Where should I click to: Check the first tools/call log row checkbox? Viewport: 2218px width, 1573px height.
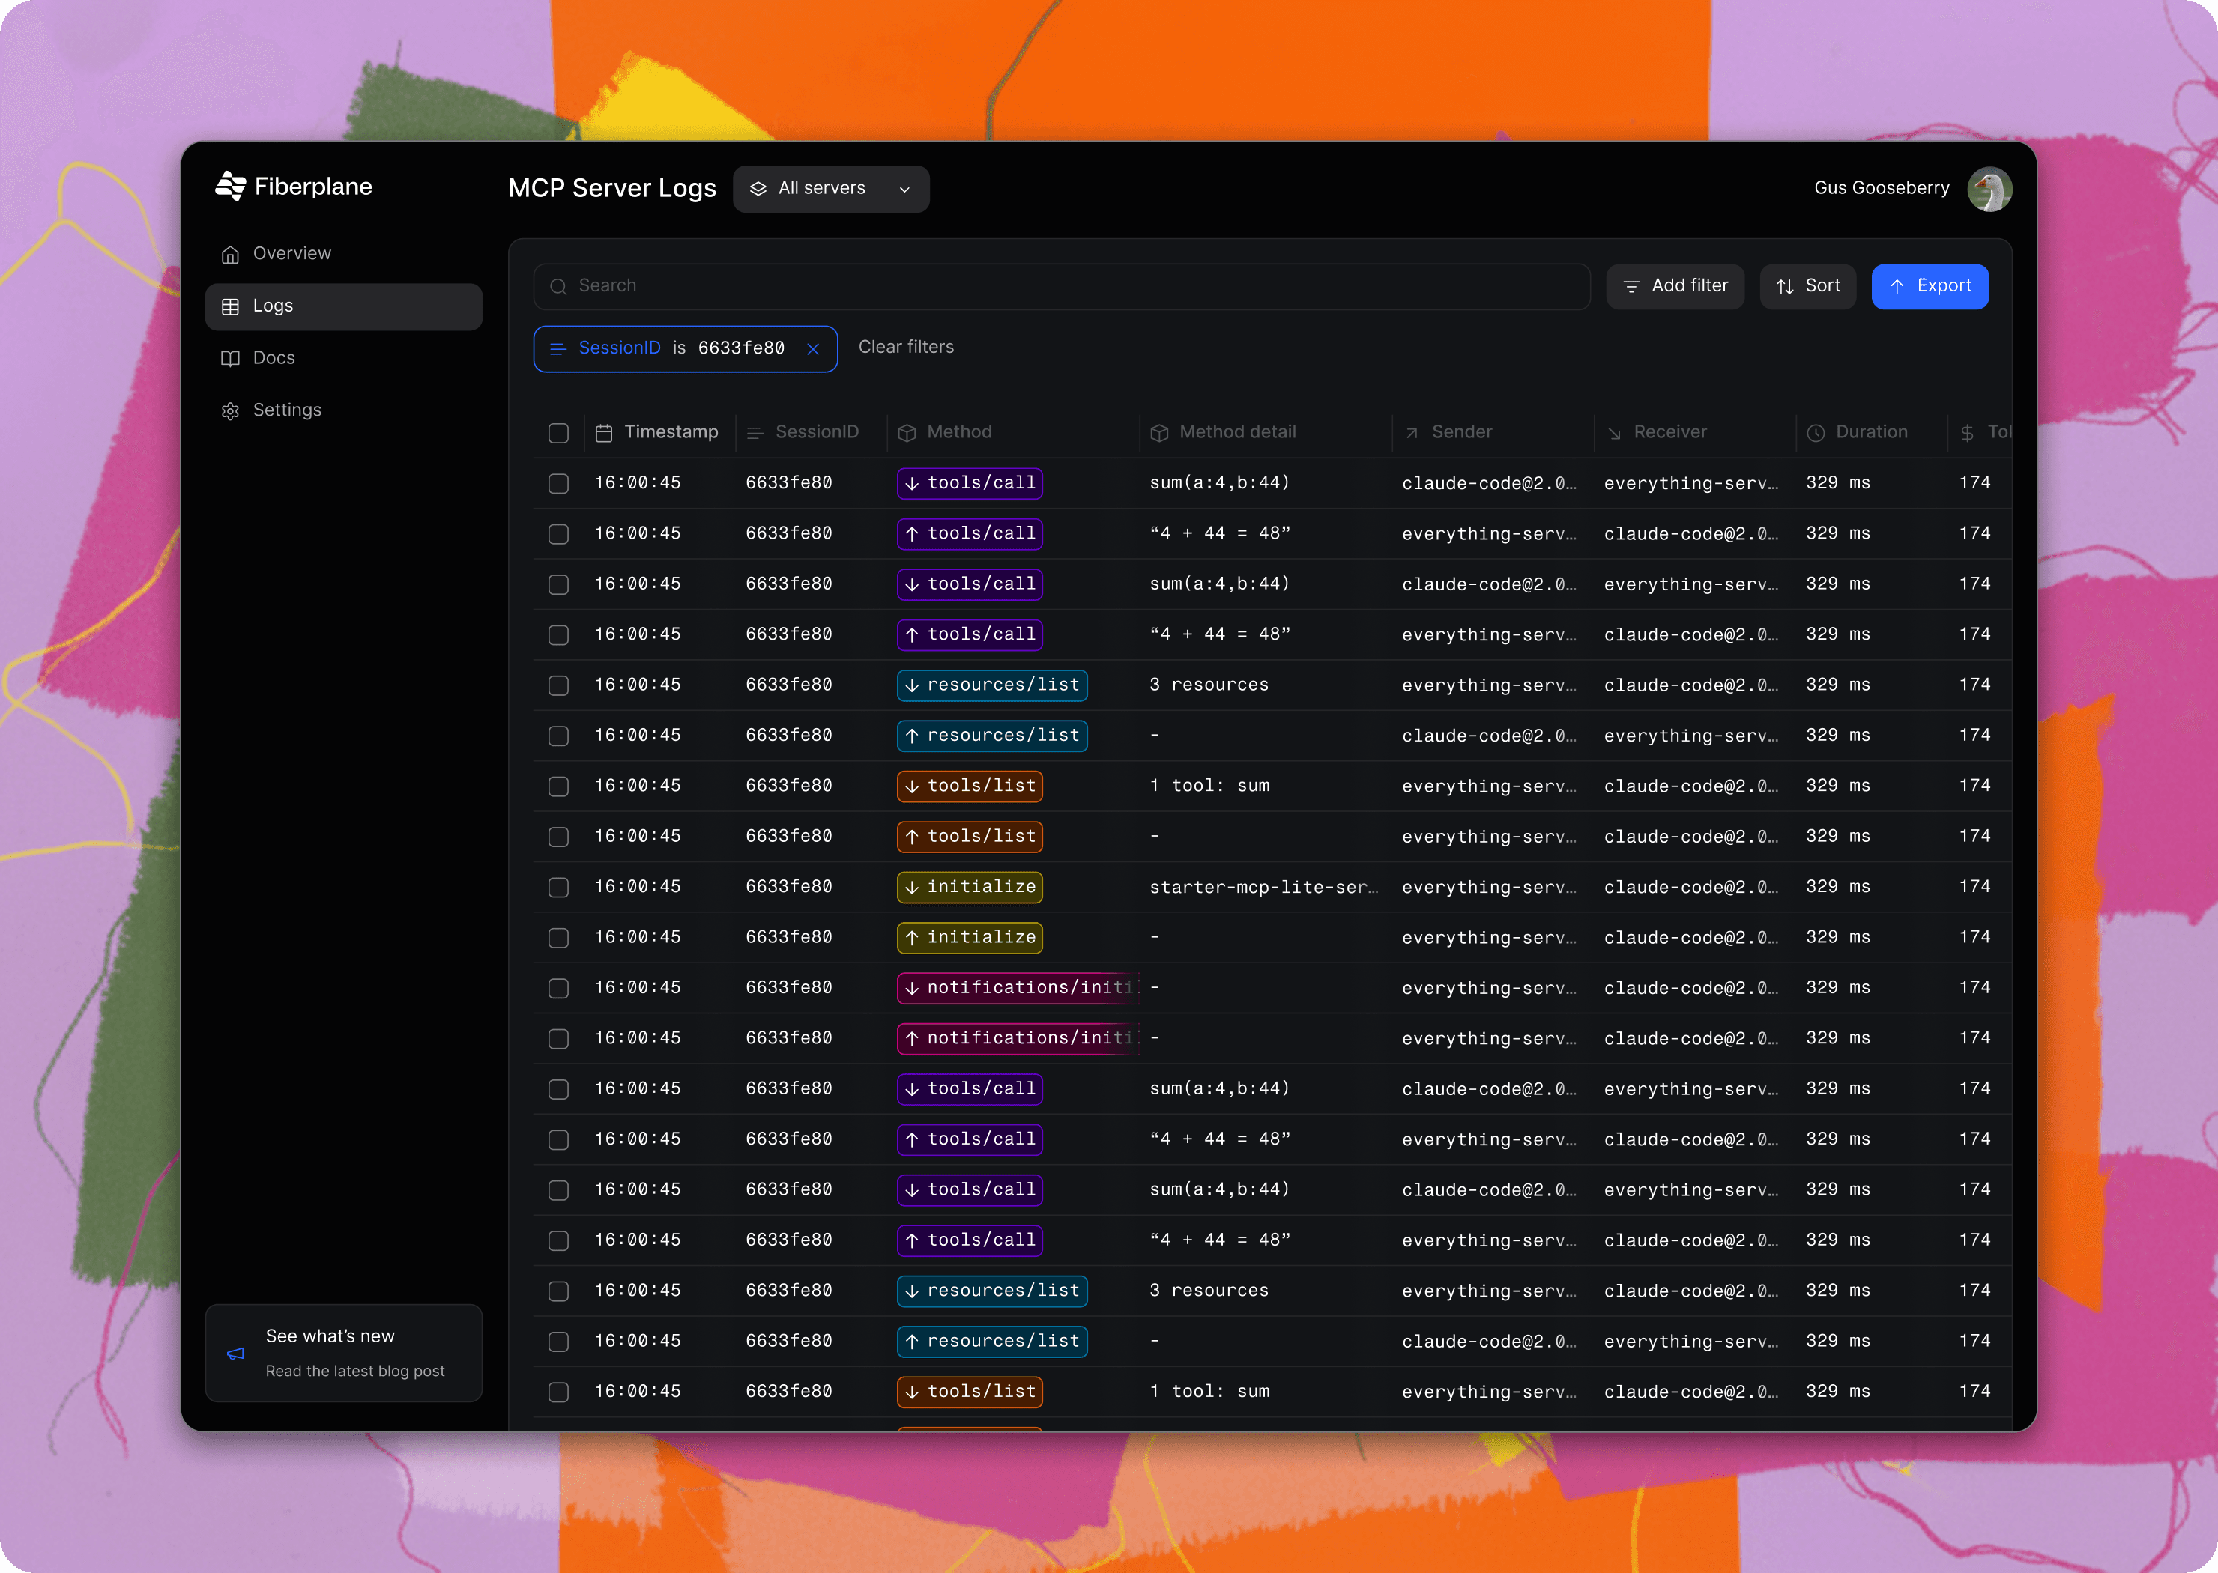(558, 483)
